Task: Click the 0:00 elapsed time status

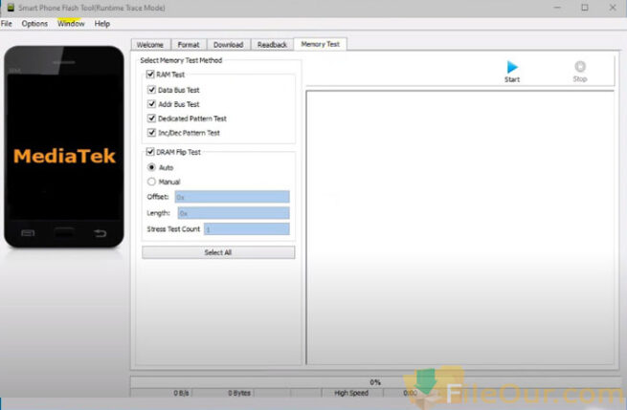Action: click(411, 393)
